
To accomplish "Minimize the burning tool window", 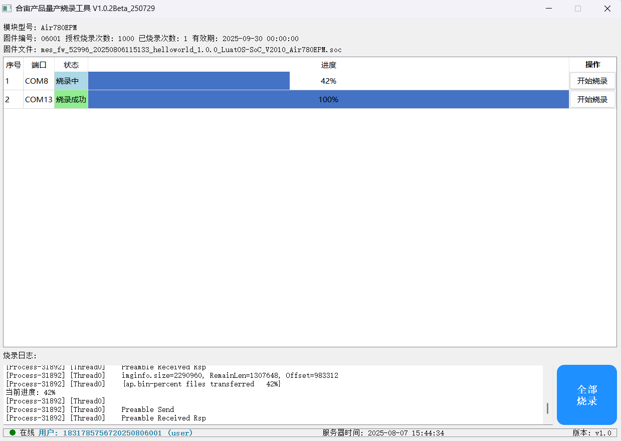I will click(549, 9).
